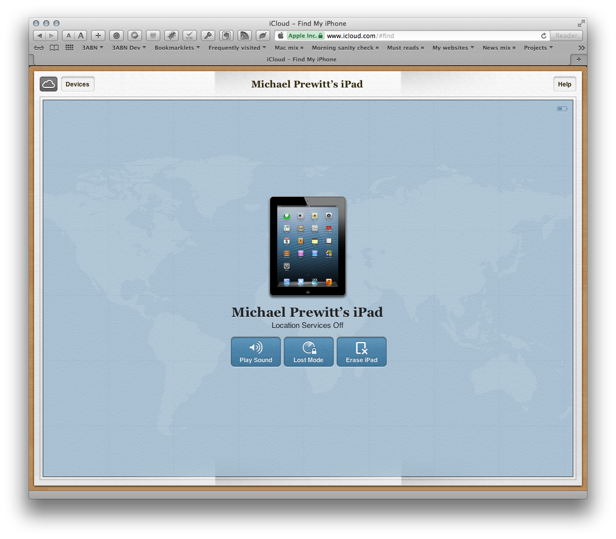616x539 pixels.
Task: Expand the 3ABN bookmarks folder
Action: click(93, 48)
